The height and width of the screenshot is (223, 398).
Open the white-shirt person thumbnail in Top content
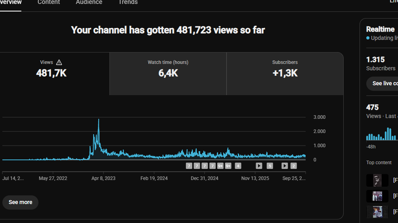377,212
